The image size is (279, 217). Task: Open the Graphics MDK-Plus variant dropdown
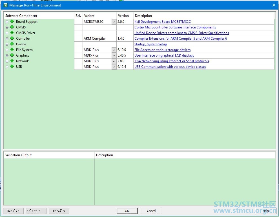point(114,55)
